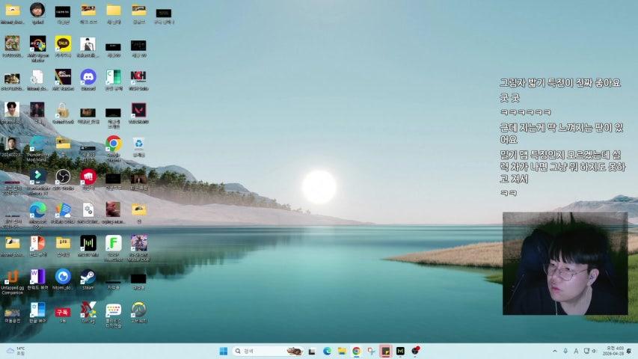The image size is (638, 359).
Task: Open the Wondershare Filmora desktop shortcut
Action: coord(37,177)
